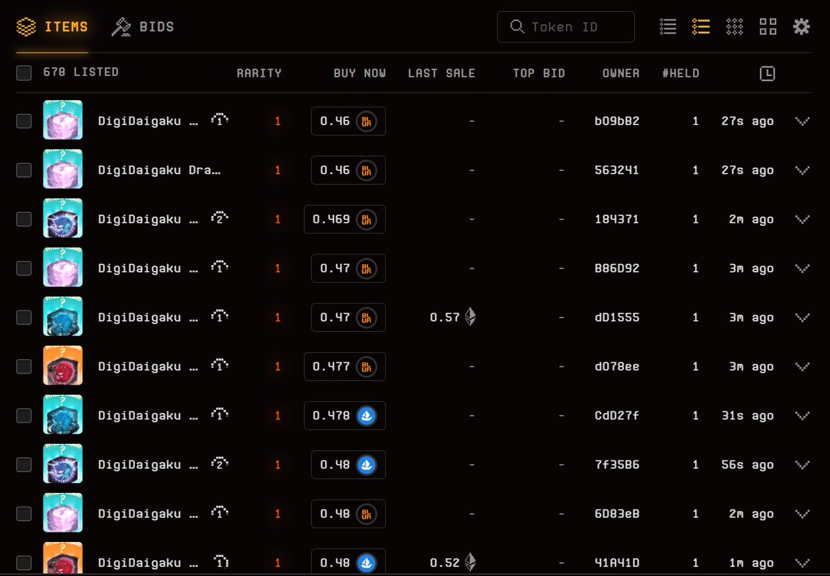Viewport: 830px width, 576px height.
Task: Click the Token ID search field
Action: click(x=566, y=27)
